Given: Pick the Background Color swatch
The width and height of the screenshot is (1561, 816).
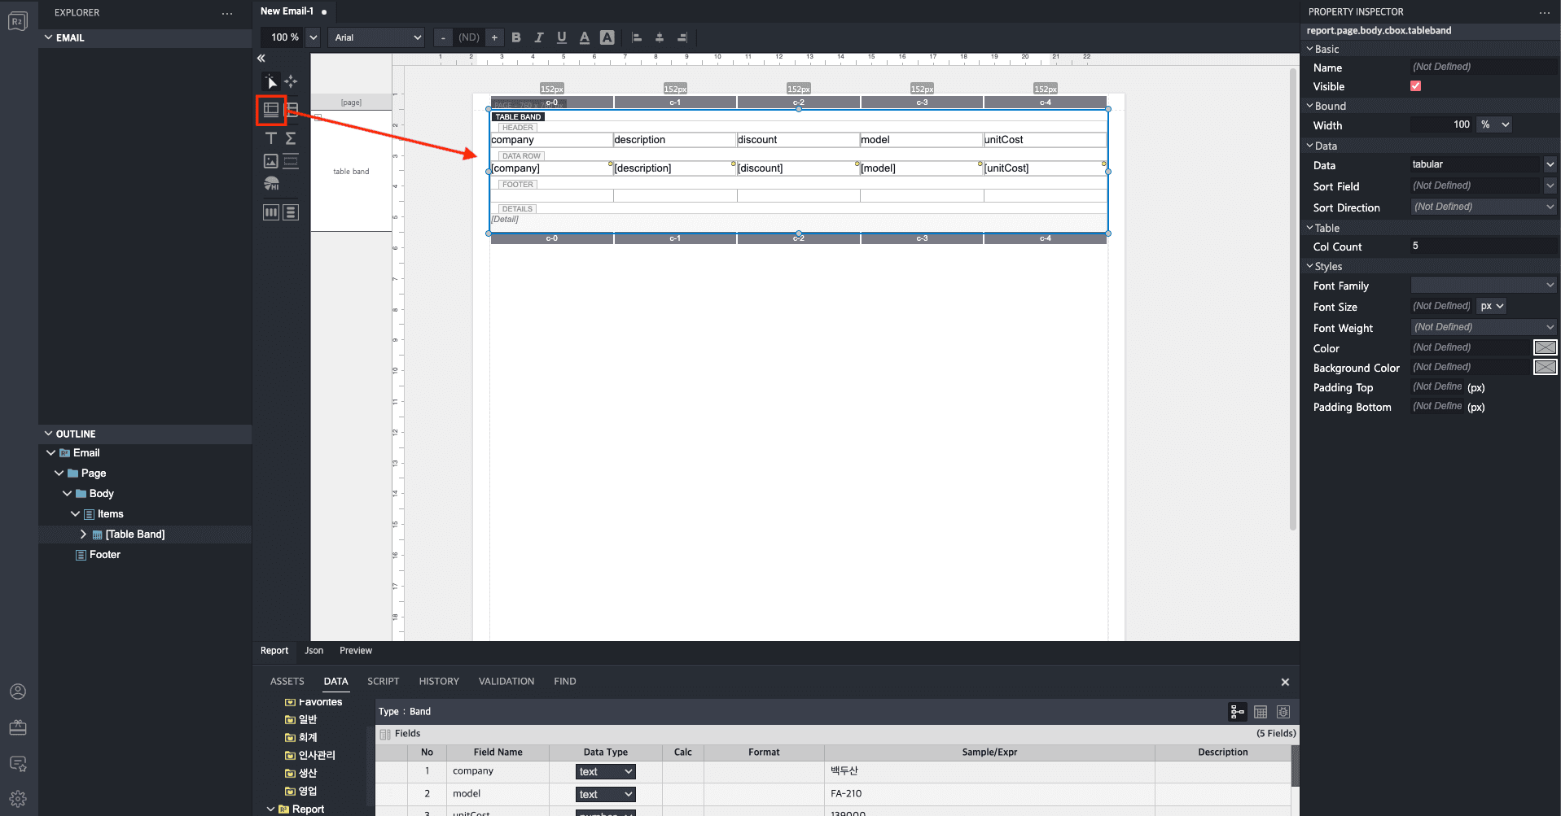Looking at the screenshot, I should point(1545,367).
